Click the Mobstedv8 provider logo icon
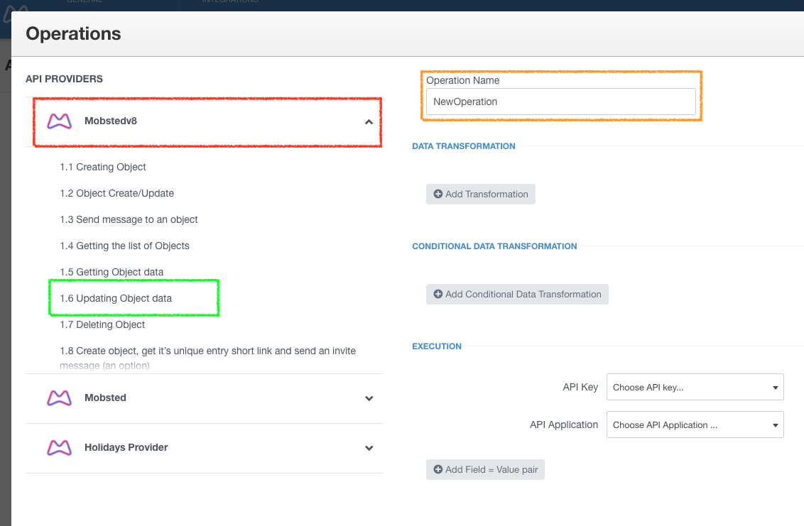804x526 pixels. (x=60, y=121)
